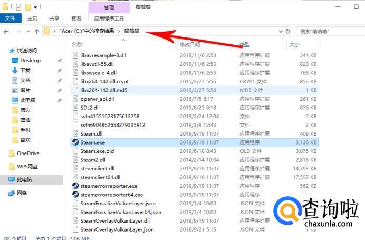The width and height of the screenshot is (365, 240).
Task: Open 文档 folder in sidebar
Action: pos(21,80)
